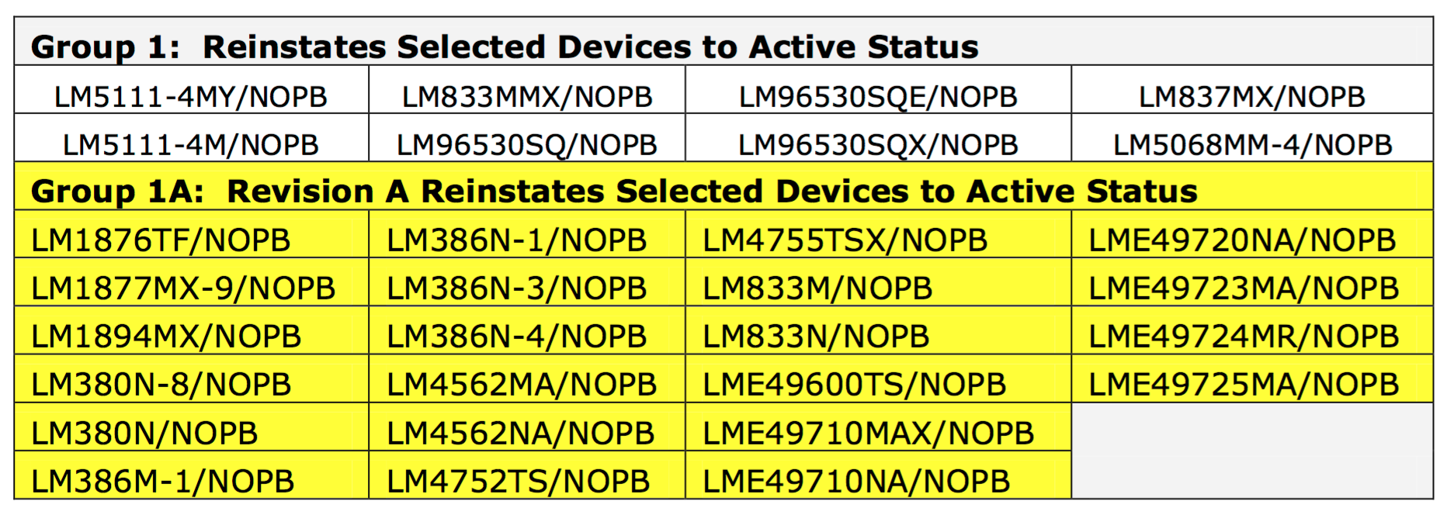Viewport: 1447px width, 515px height.
Task: Select the LM4562MA/NOPB cell
Action: click(527, 378)
